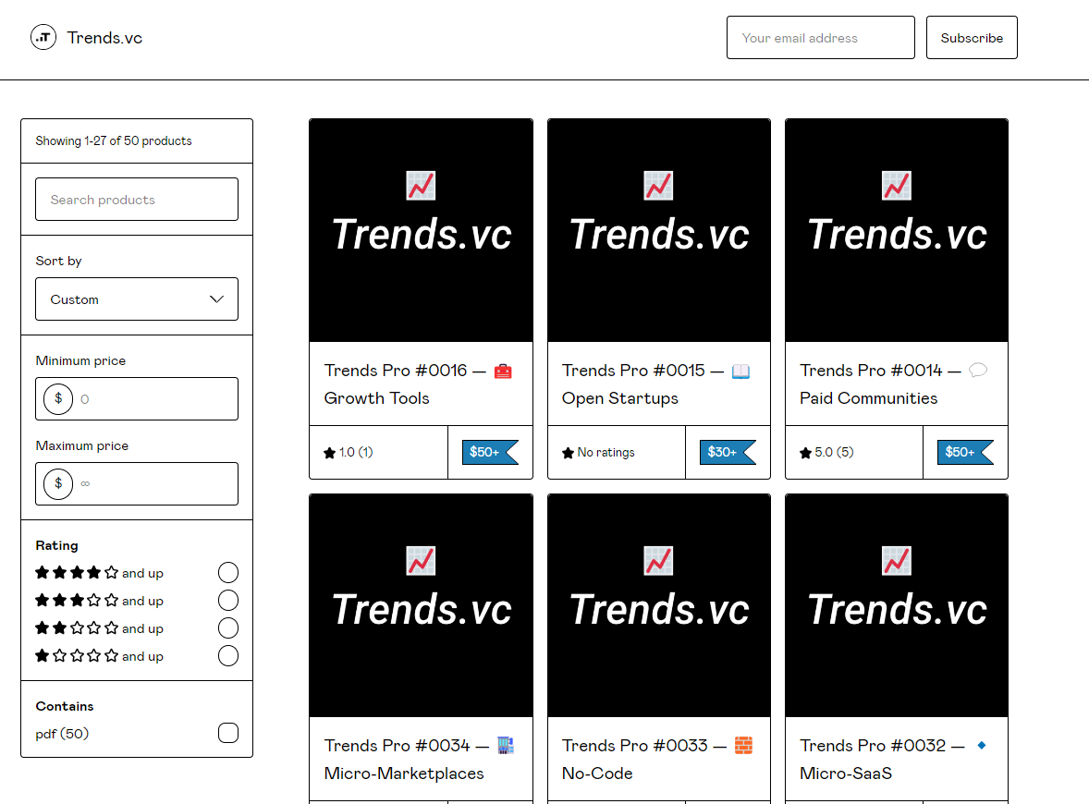This screenshot has width=1089, height=804.
Task: Click the Trends.vc logo icon in the header
Action: click(43, 38)
